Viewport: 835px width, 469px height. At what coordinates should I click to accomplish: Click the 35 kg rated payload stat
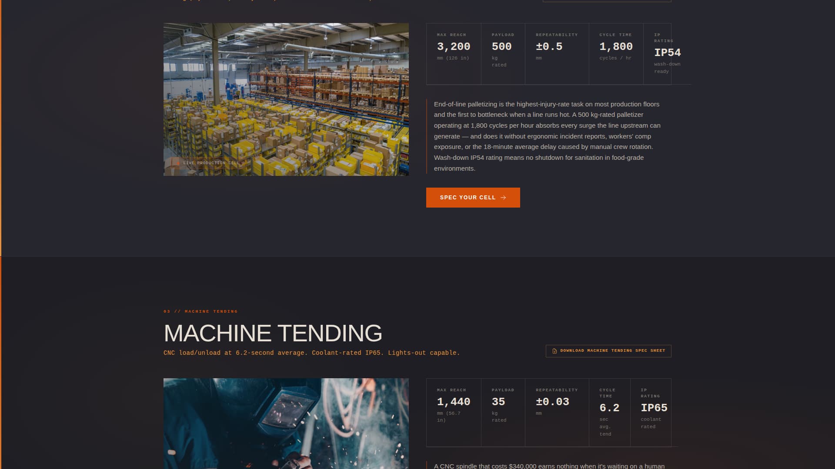pyautogui.click(x=499, y=402)
